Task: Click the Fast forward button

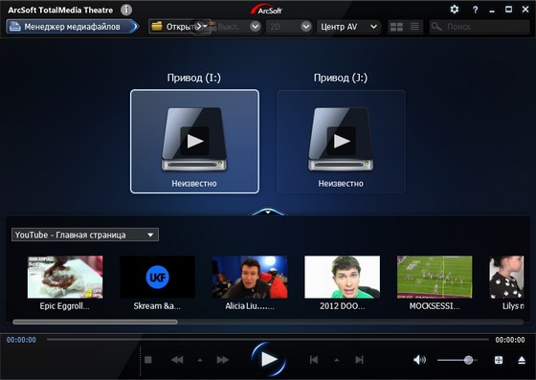Action: (x=222, y=360)
